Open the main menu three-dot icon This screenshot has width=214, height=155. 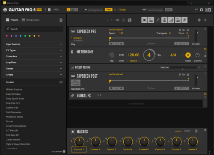pos(45,10)
